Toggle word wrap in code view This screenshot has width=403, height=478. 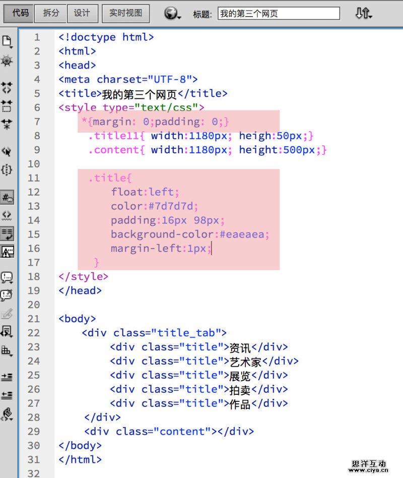tap(7, 233)
